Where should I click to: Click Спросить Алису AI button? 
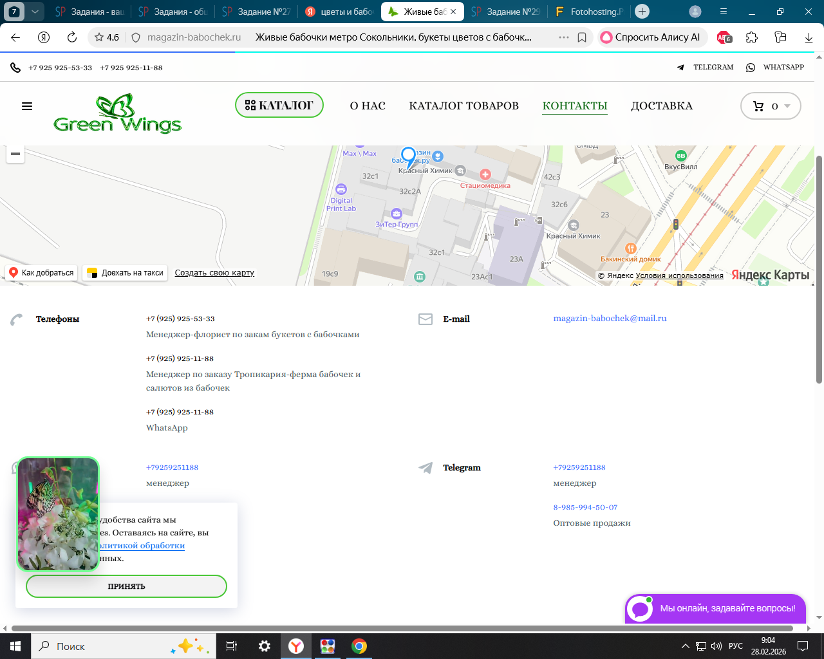coord(651,37)
